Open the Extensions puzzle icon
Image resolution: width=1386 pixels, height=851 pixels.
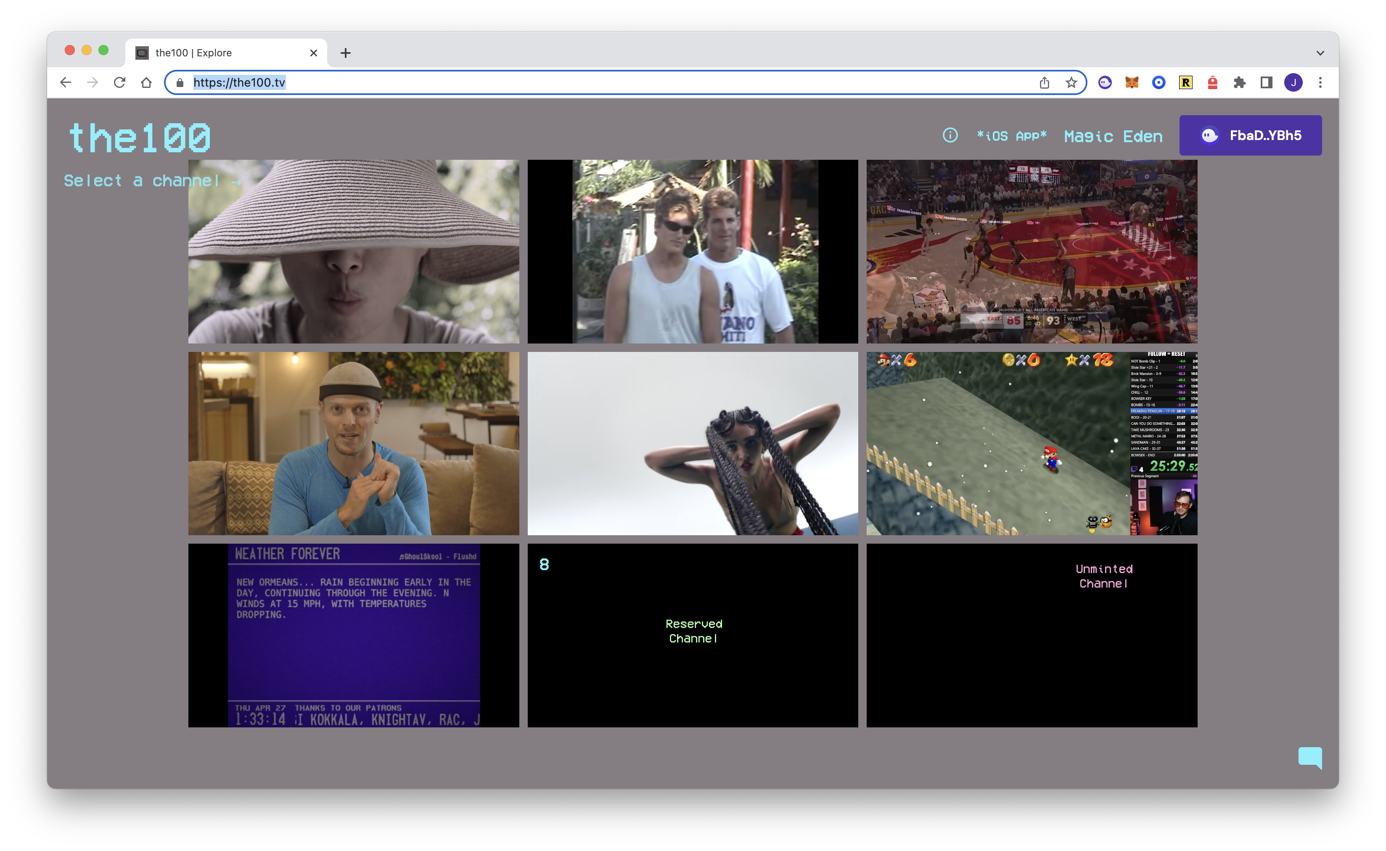click(1239, 83)
